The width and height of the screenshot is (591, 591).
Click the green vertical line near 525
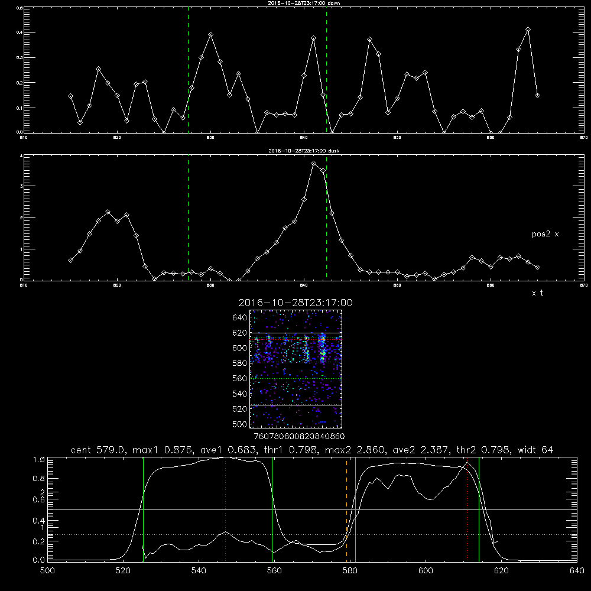pyautogui.click(x=143, y=509)
